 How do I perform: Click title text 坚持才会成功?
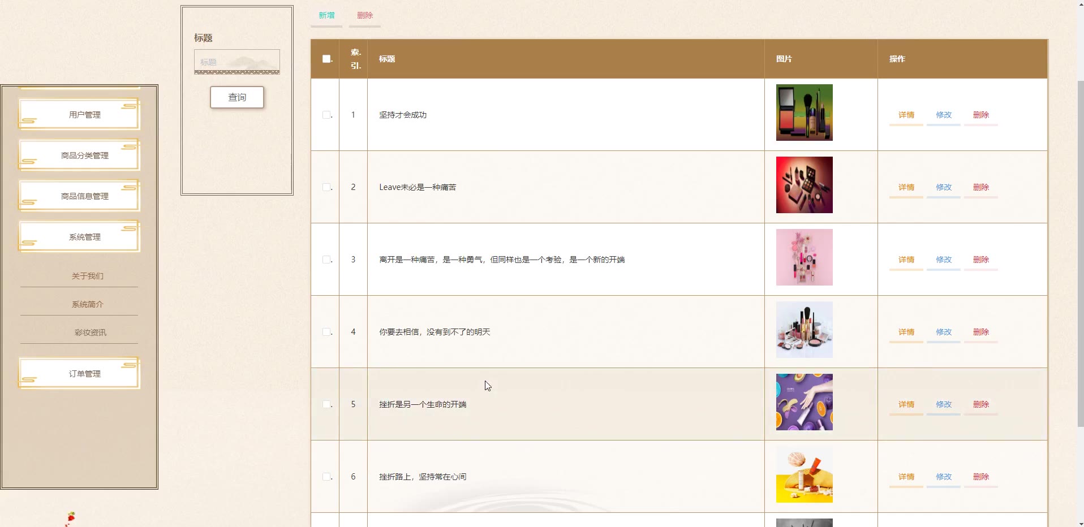click(x=403, y=115)
